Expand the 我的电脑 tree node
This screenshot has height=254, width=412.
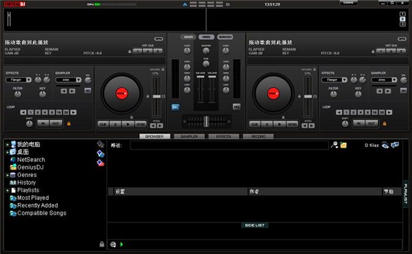click(8, 144)
